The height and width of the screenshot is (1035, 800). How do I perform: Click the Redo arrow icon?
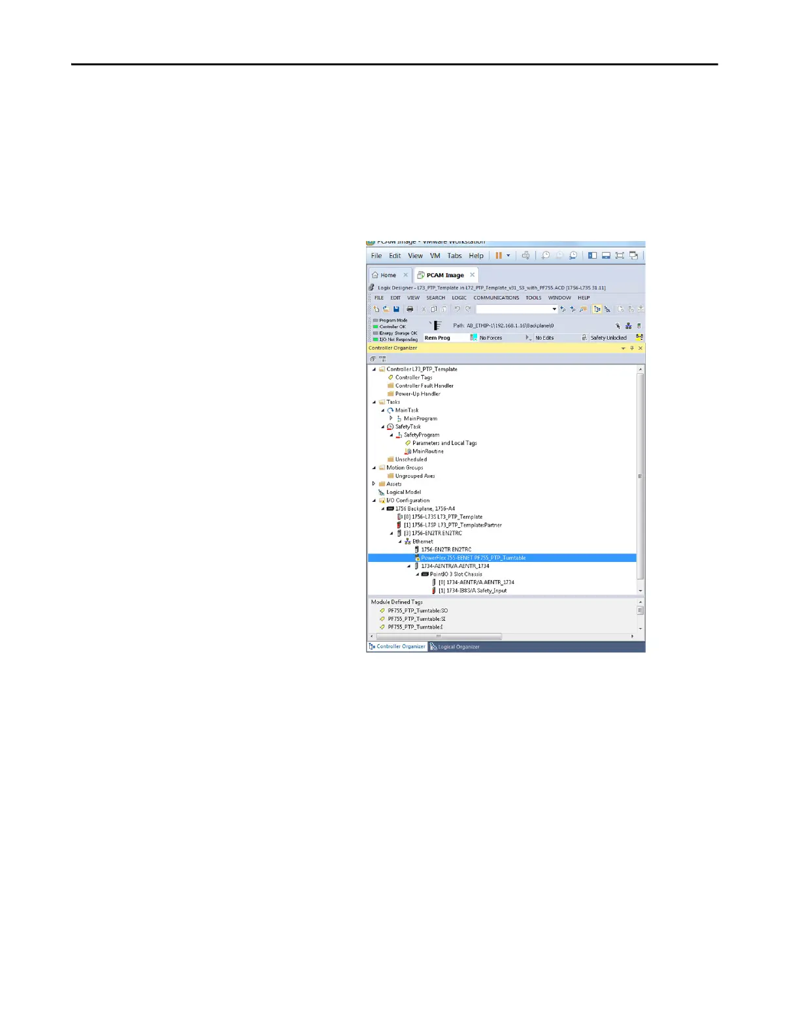[x=468, y=309]
